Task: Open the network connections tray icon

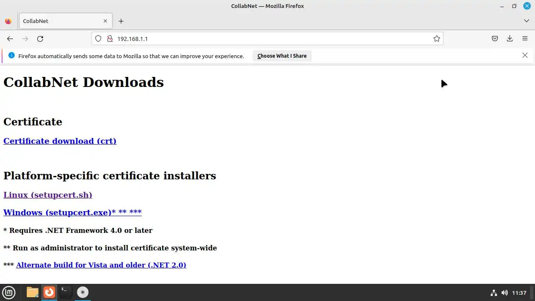Action: coord(494,293)
